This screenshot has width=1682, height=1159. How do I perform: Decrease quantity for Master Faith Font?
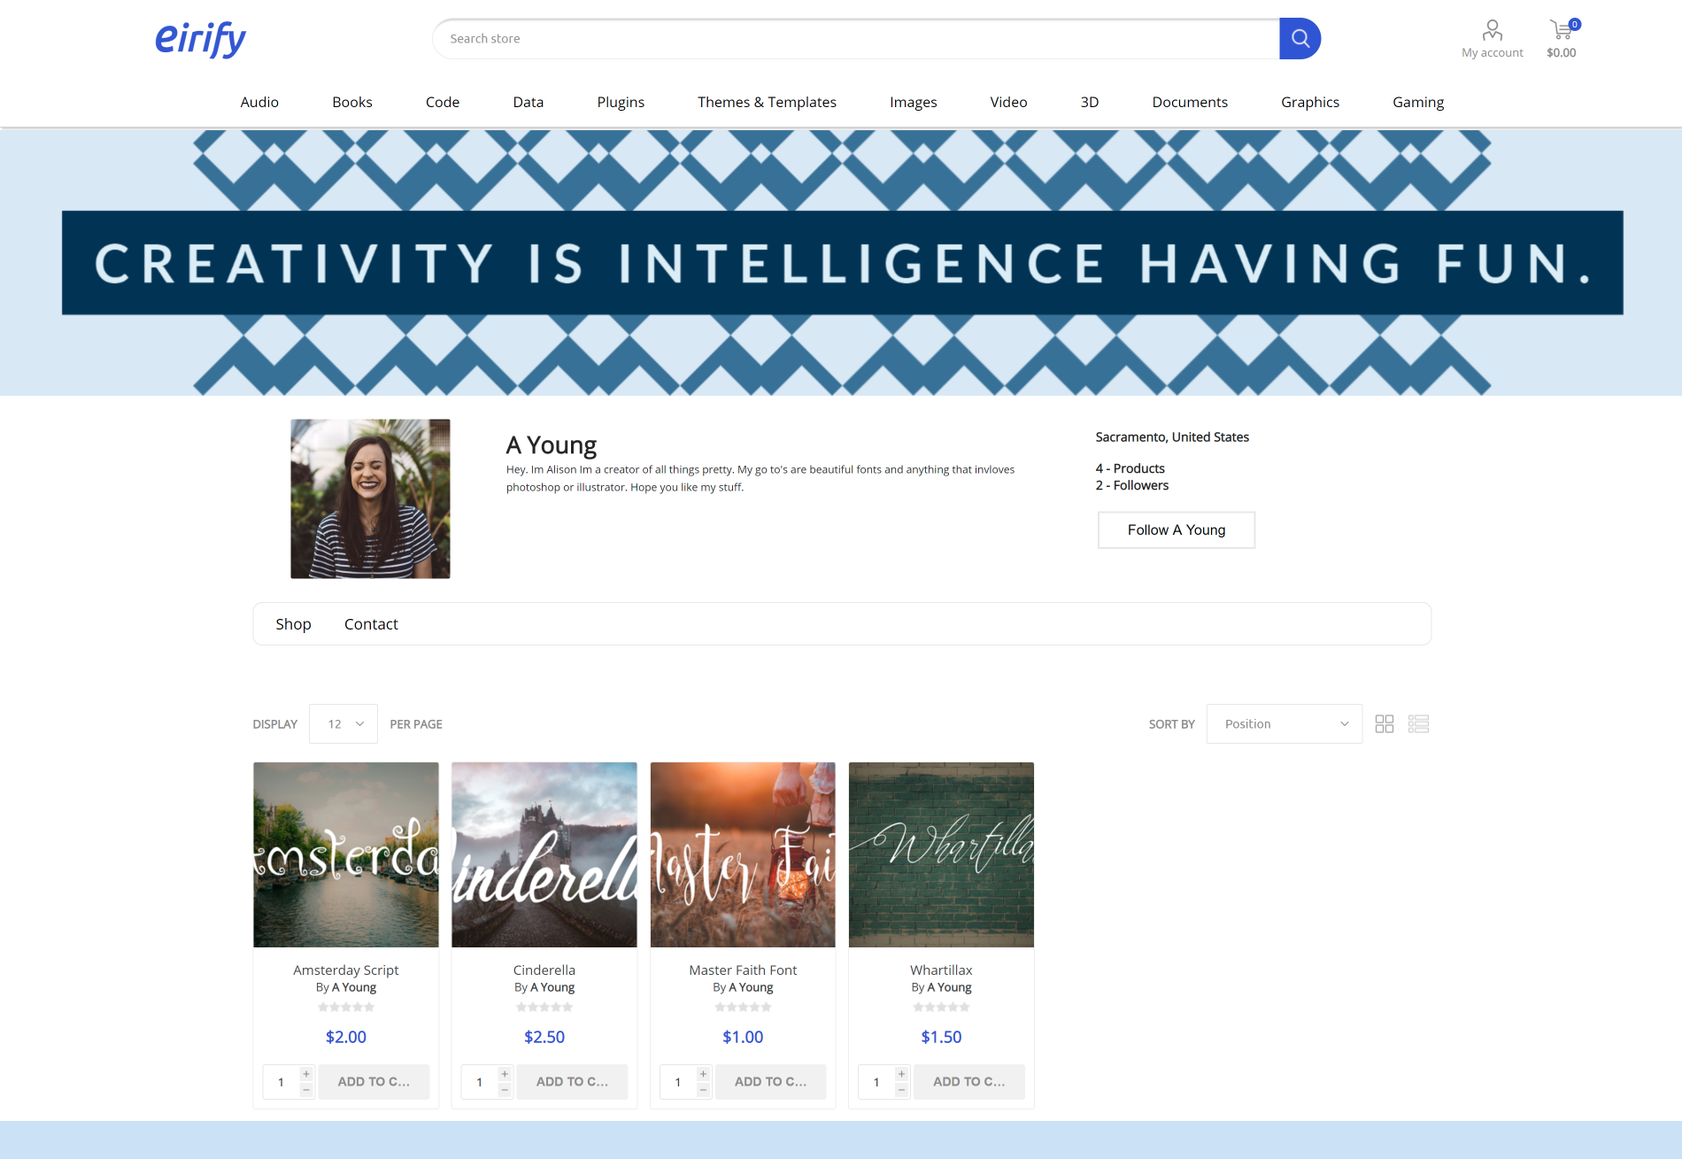pyautogui.click(x=703, y=1090)
